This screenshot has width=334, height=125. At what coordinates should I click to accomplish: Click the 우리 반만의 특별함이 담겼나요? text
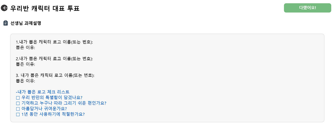[52, 98]
